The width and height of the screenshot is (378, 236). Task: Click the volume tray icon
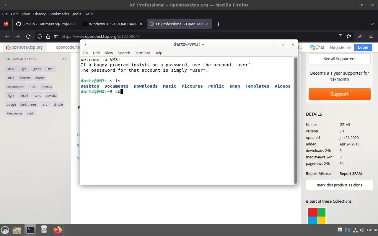362,230
